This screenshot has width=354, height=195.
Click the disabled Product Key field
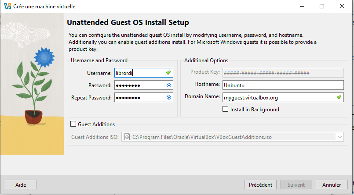tap(283, 73)
